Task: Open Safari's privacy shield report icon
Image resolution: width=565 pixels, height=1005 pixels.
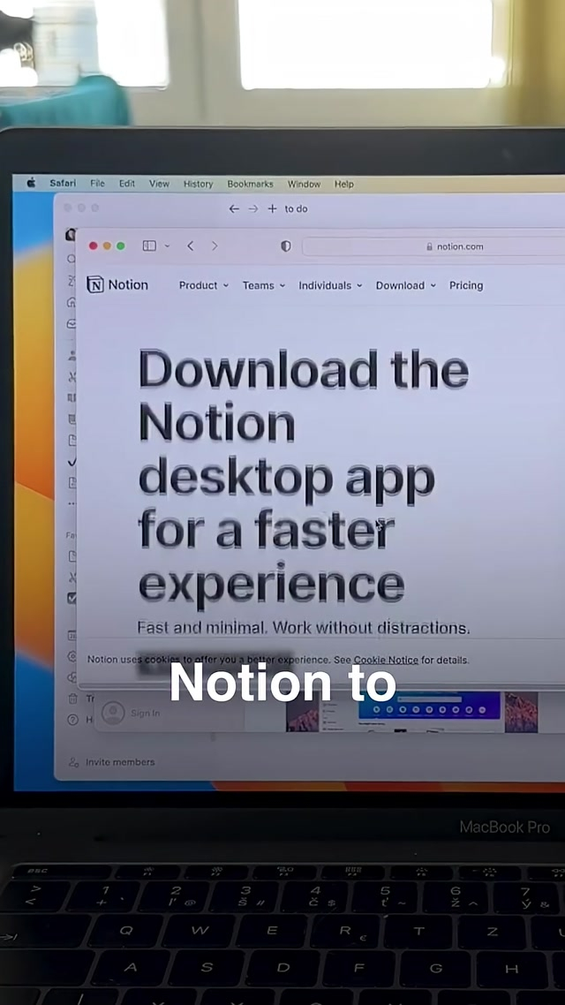Action: (286, 246)
